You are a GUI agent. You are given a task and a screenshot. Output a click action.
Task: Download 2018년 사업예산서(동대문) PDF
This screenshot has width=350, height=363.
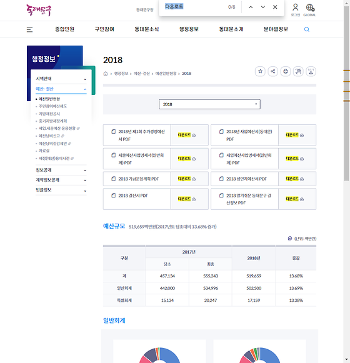[x=294, y=135]
